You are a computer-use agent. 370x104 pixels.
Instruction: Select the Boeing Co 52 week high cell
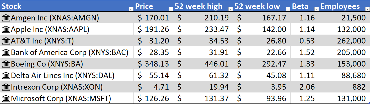[203, 64]
